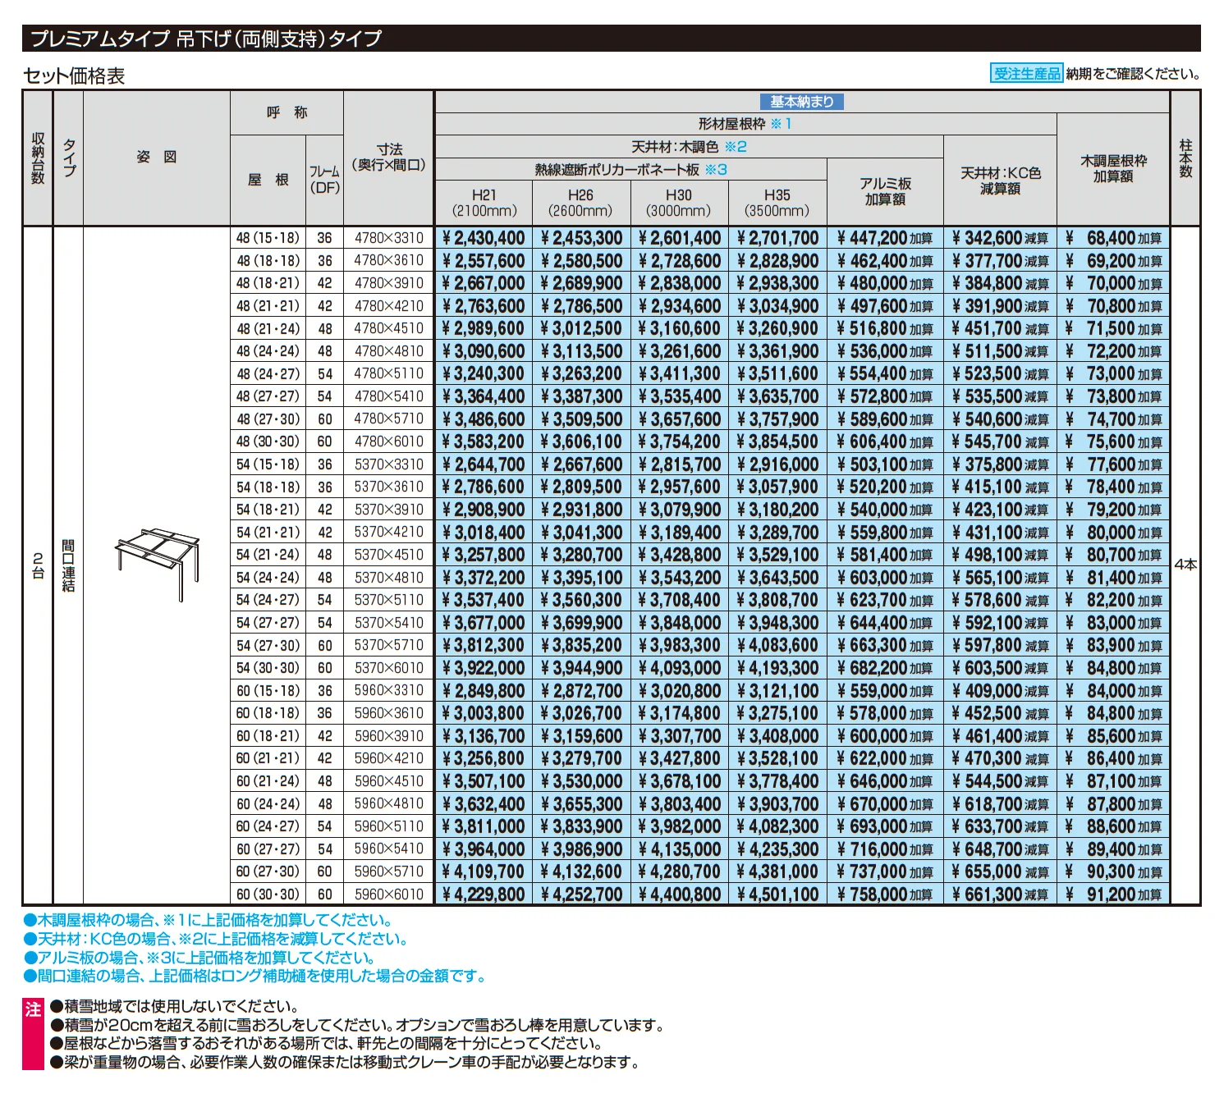Click the 天井材:木調色 ※2 header
The image size is (1224, 1098).
689,147
